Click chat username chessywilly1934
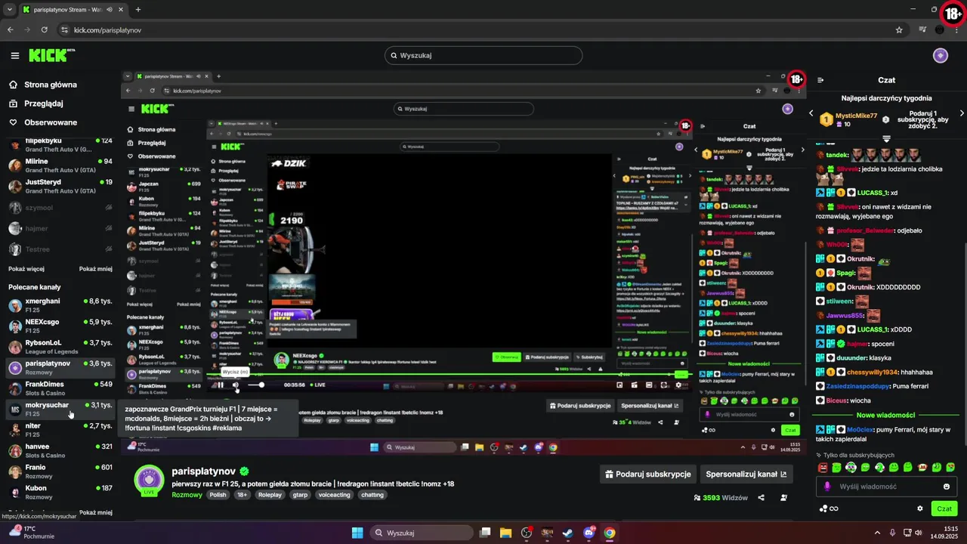The width and height of the screenshot is (967, 544). click(873, 372)
